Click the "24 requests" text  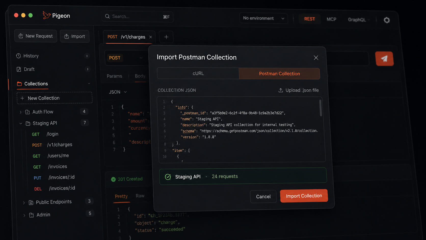coord(225,176)
